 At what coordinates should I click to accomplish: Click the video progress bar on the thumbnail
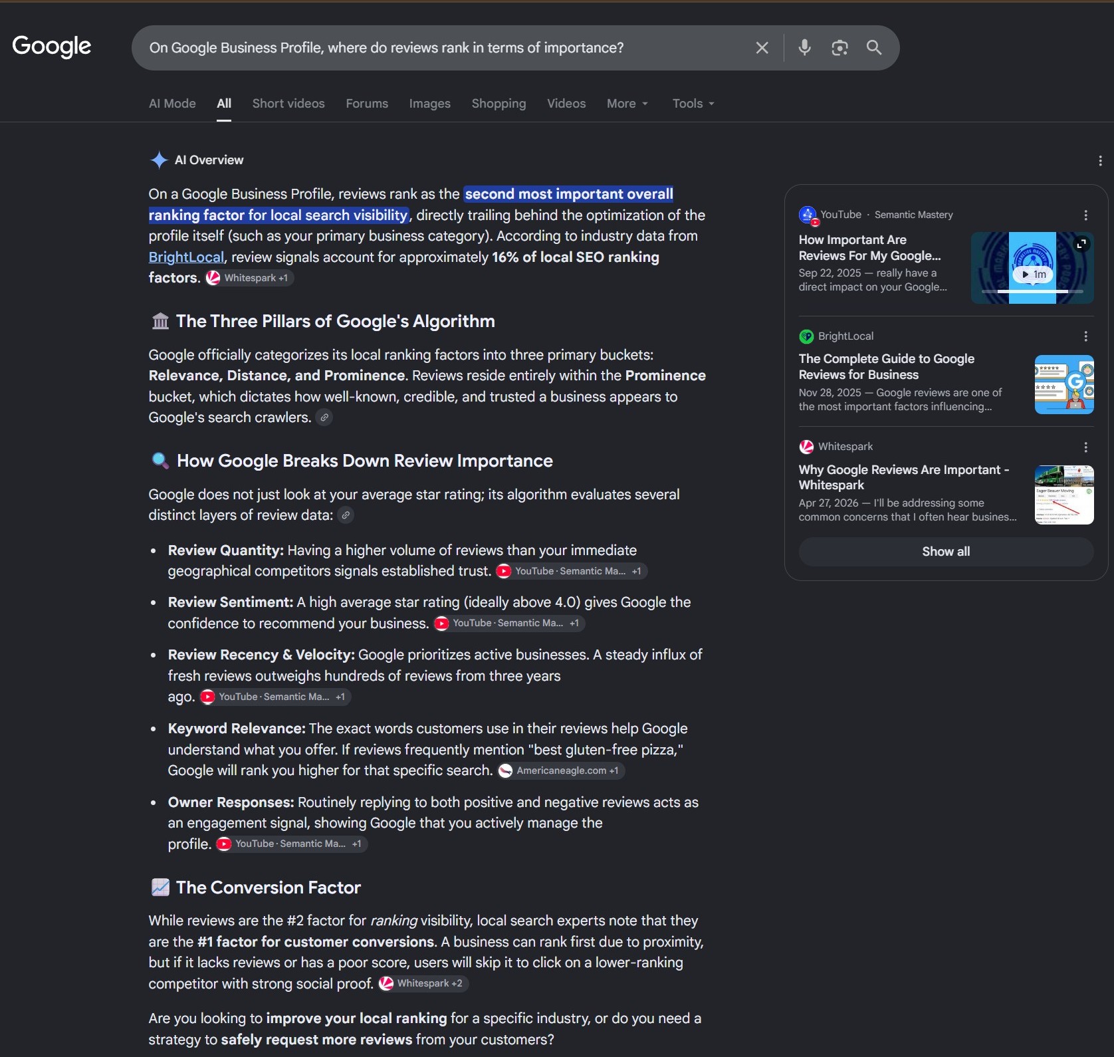point(1032,292)
